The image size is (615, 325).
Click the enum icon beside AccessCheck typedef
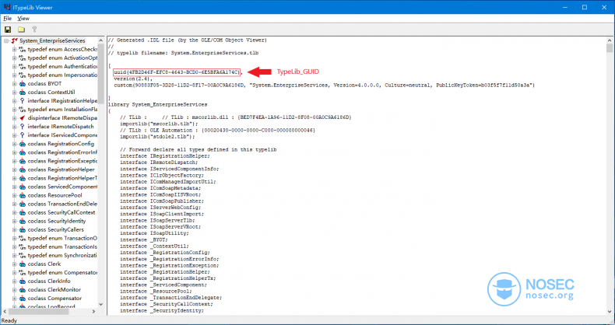23,49
